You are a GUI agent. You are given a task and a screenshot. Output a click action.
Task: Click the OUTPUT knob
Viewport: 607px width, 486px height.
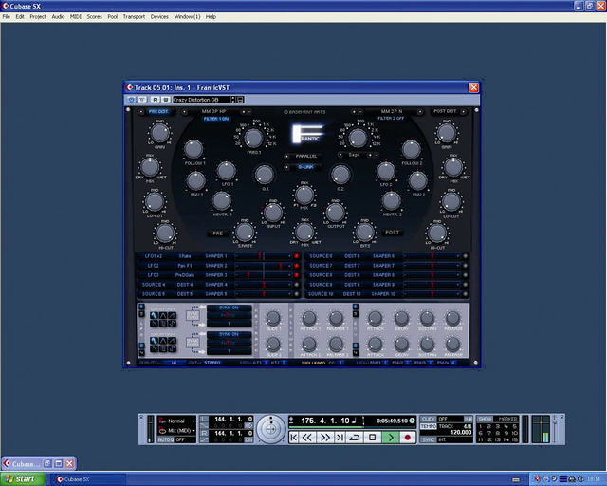(x=335, y=213)
